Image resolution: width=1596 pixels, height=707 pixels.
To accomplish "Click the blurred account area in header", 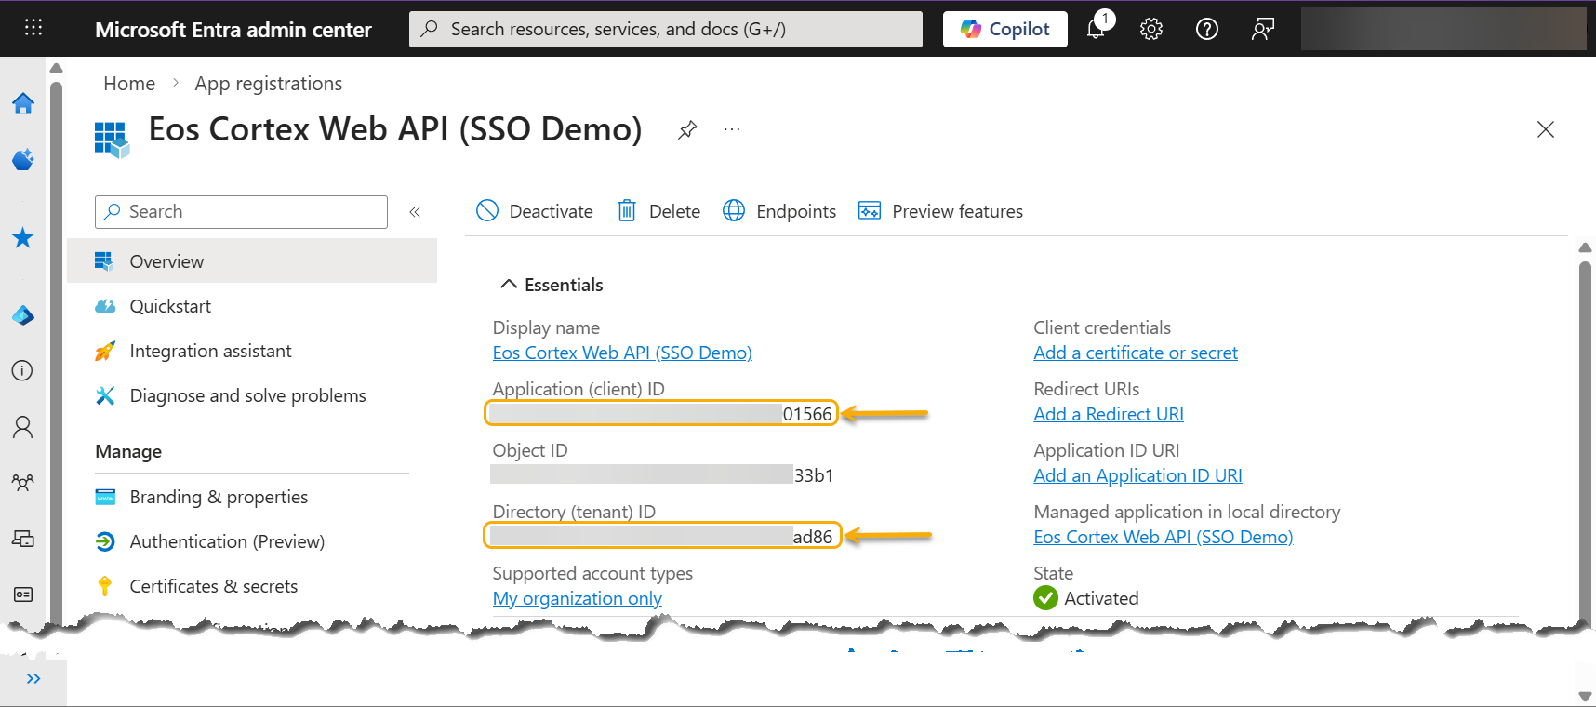I will [1443, 29].
